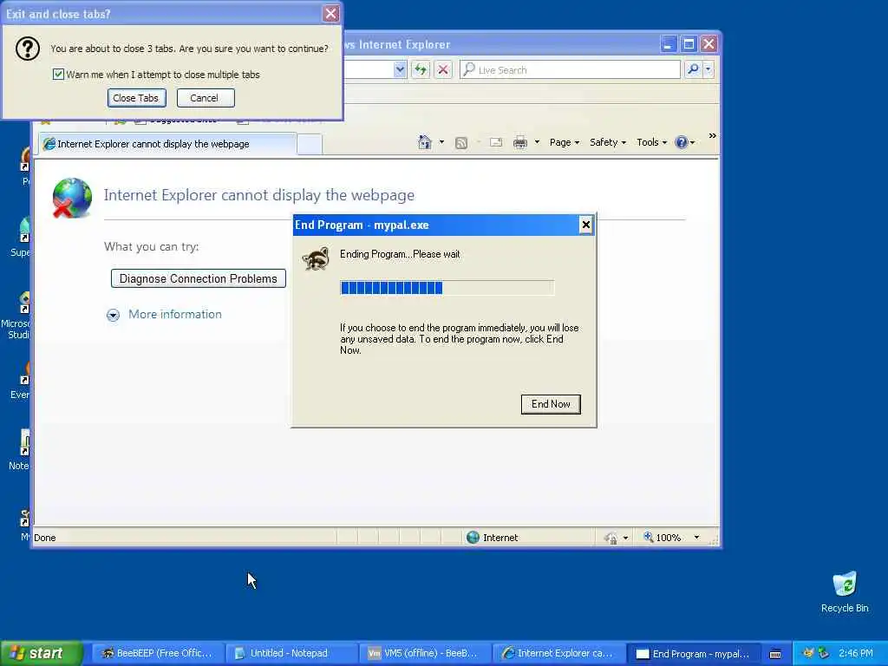Viewport: 888px width, 666px height.
Task: Click the zoom magnifier icon at 100%
Action: (649, 536)
